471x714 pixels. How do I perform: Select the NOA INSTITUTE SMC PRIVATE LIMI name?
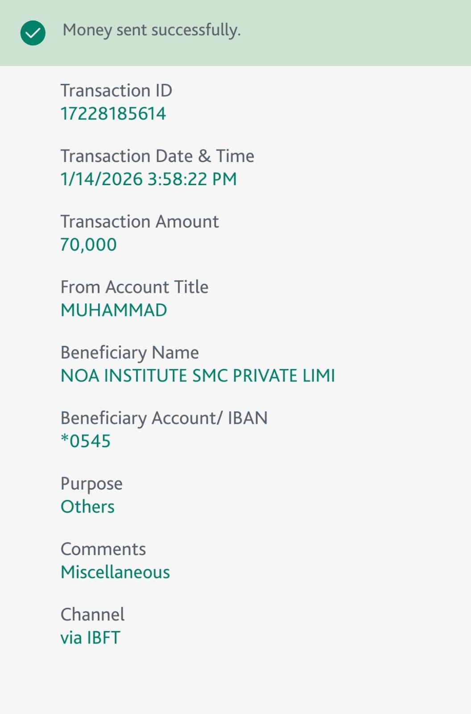[x=198, y=376]
